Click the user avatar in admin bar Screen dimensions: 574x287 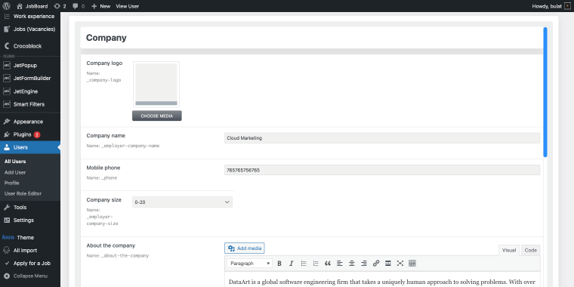pos(567,6)
